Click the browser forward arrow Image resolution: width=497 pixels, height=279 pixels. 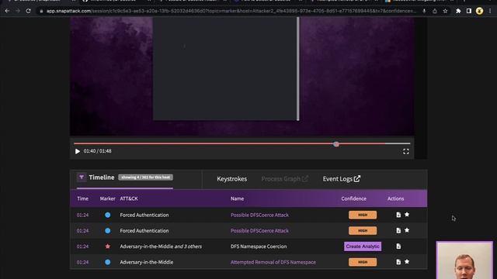pos(18,11)
